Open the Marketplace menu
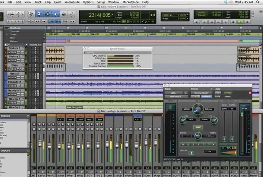263x177 pixels. pyautogui.click(x=131, y=2)
